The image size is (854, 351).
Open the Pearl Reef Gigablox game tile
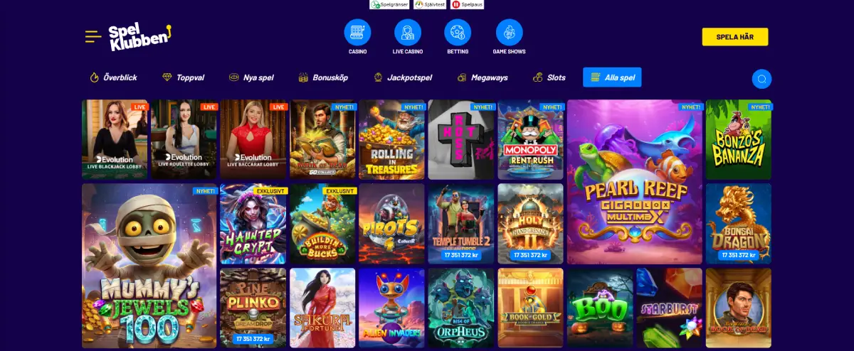click(635, 182)
